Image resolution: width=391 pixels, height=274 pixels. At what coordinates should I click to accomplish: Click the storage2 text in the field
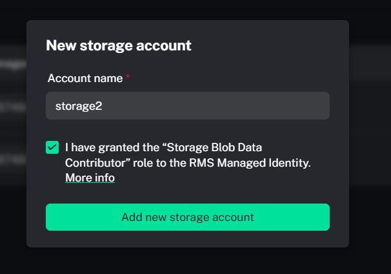coord(79,106)
